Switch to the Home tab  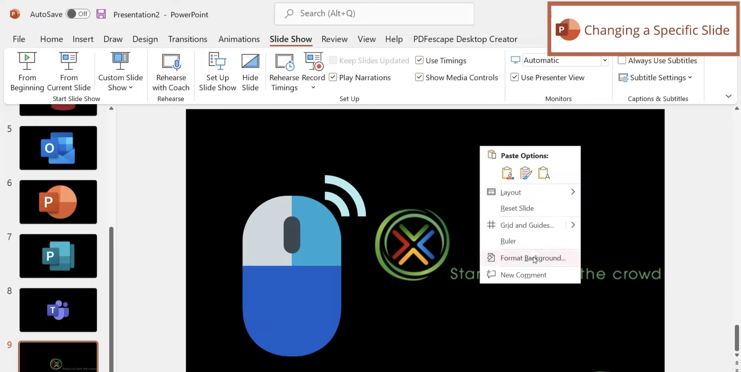[51, 39]
